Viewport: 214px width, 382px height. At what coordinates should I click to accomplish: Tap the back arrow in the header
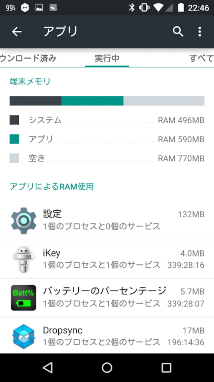click(x=17, y=32)
